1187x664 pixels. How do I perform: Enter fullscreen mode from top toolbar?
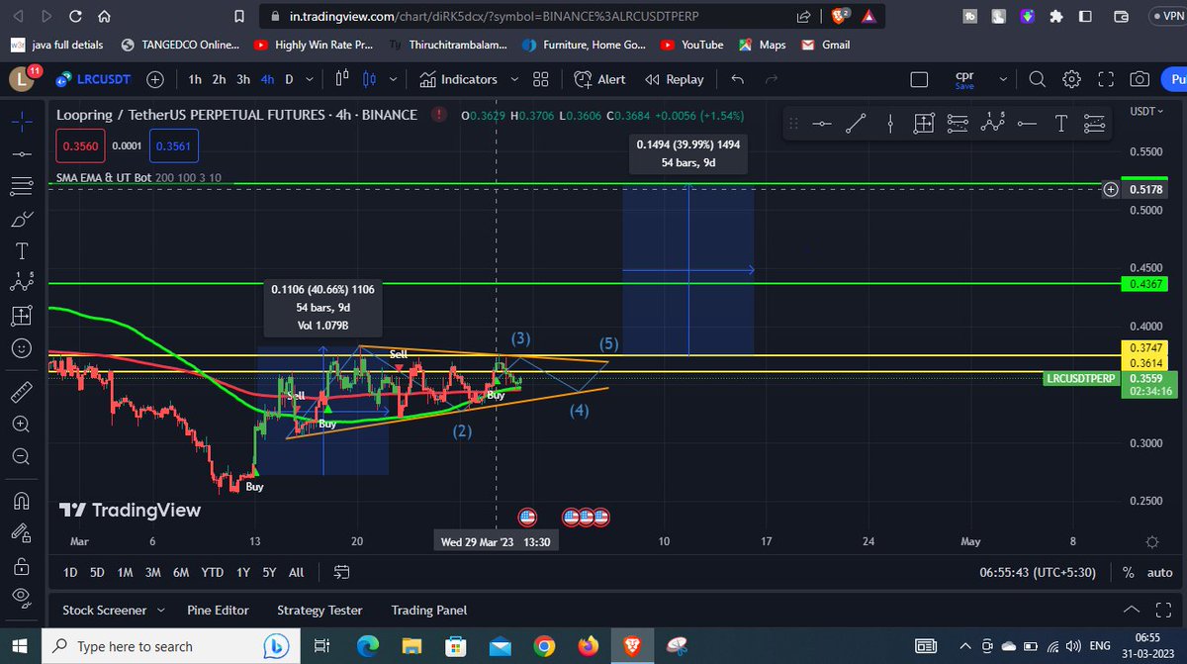click(1106, 79)
